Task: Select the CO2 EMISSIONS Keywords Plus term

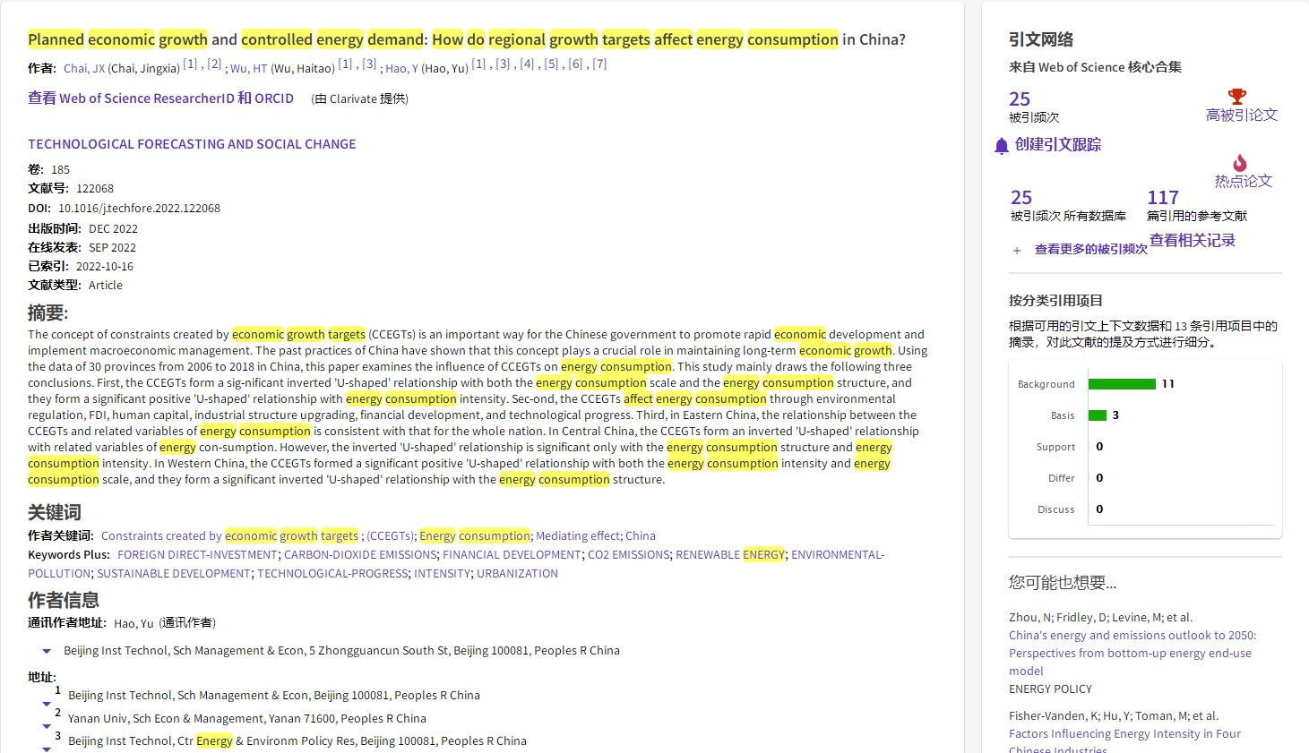Action: tap(628, 555)
